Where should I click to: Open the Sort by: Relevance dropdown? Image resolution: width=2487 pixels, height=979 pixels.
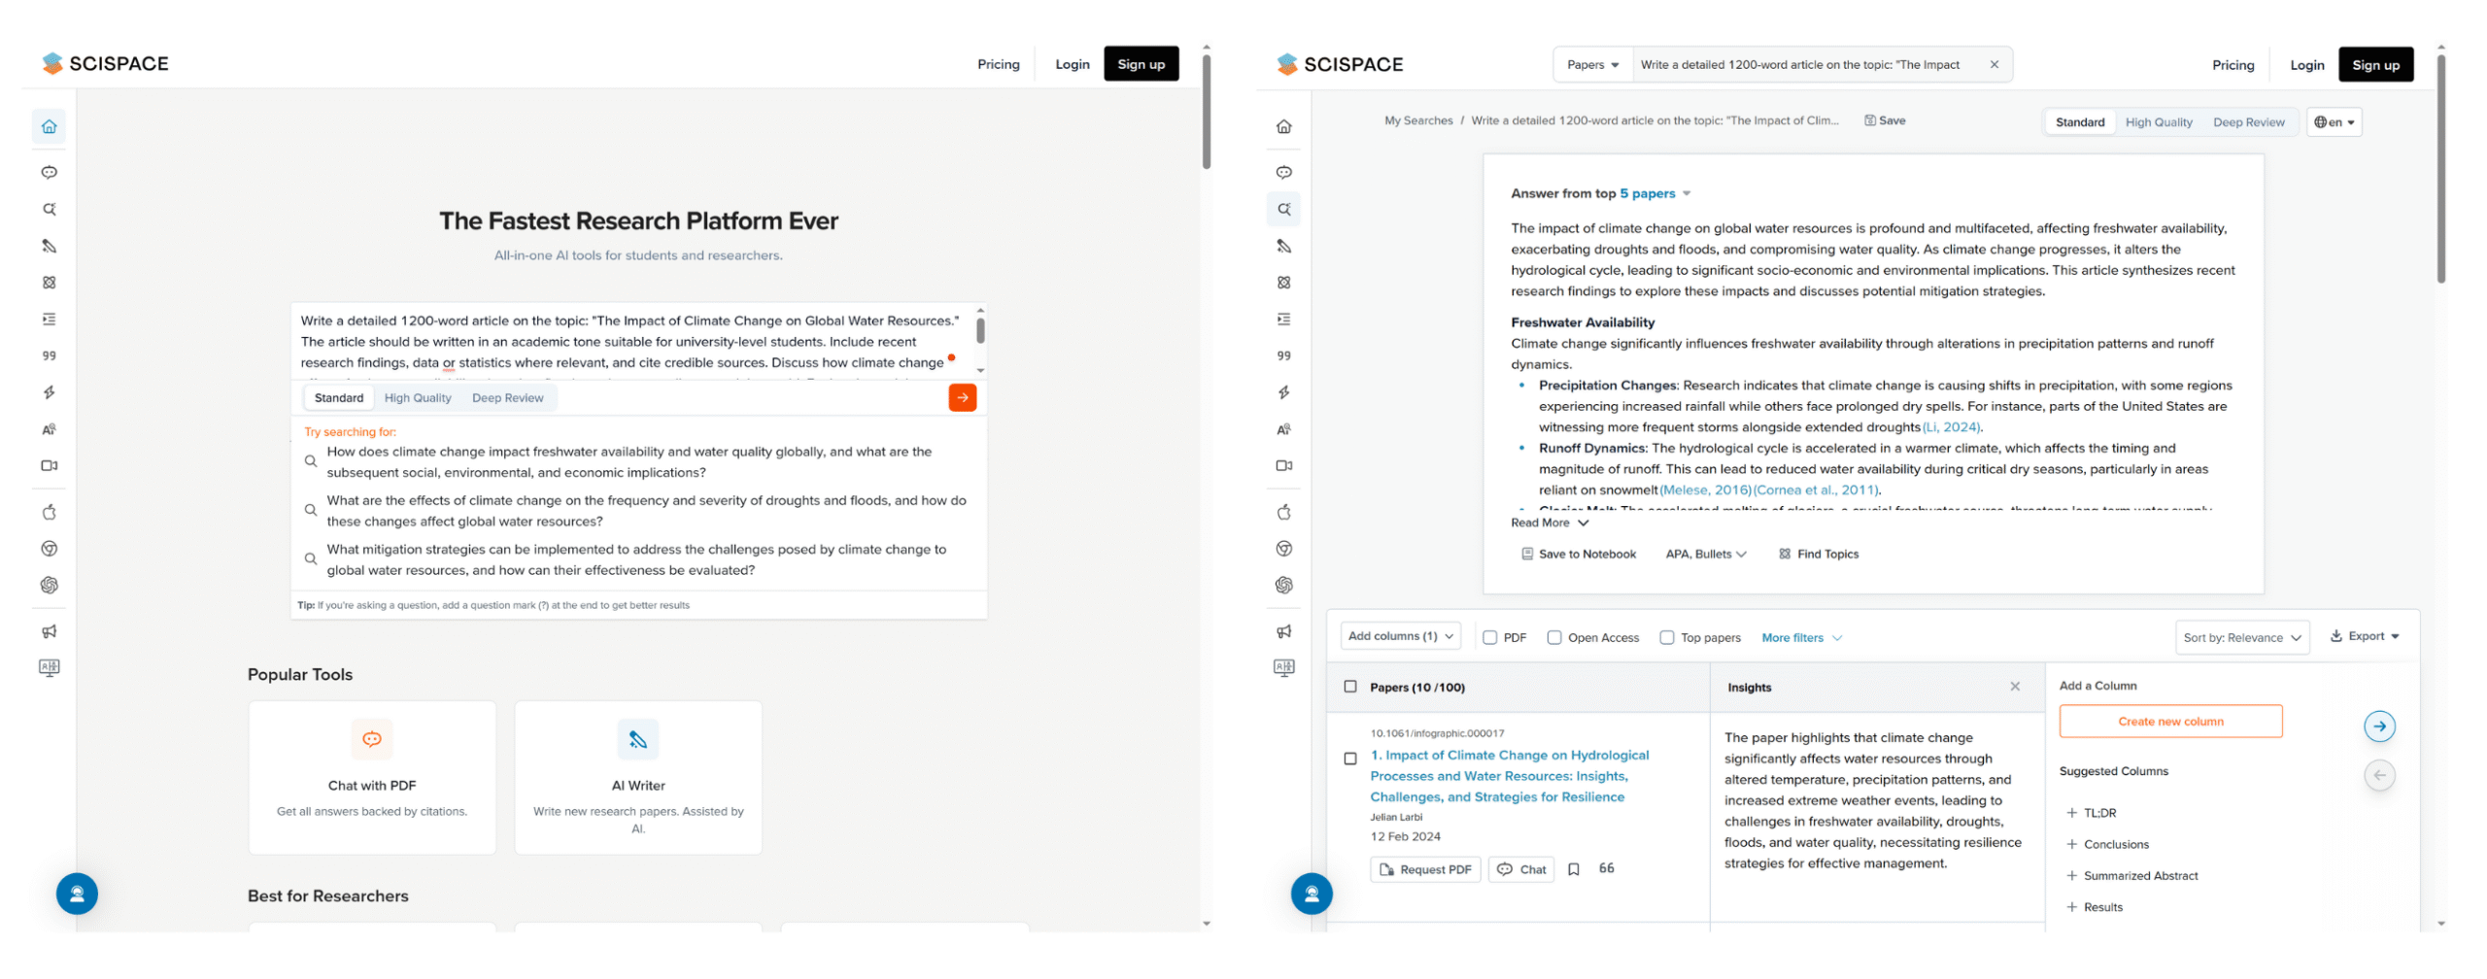[x=2240, y=638]
